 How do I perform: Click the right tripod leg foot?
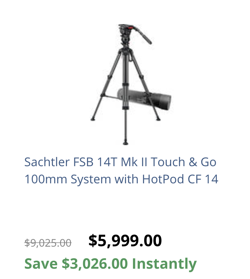click(158, 119)
